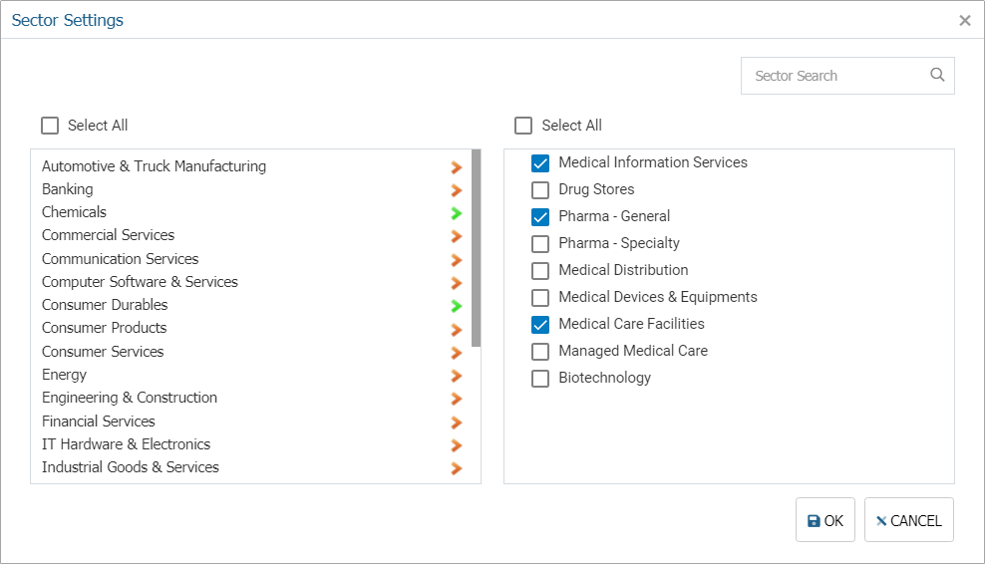The image size is (985, 564).
Task: Tick the Biotechnology checkbox
Action: tap(540, 379)
